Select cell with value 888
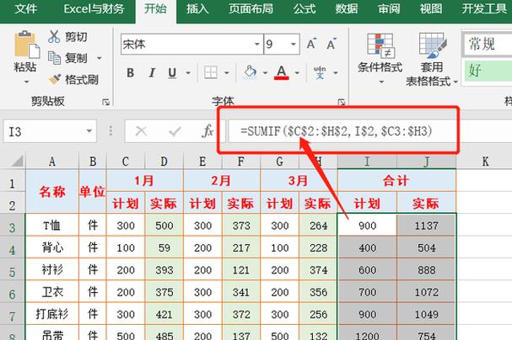512x340 pixels. point(427,269)
